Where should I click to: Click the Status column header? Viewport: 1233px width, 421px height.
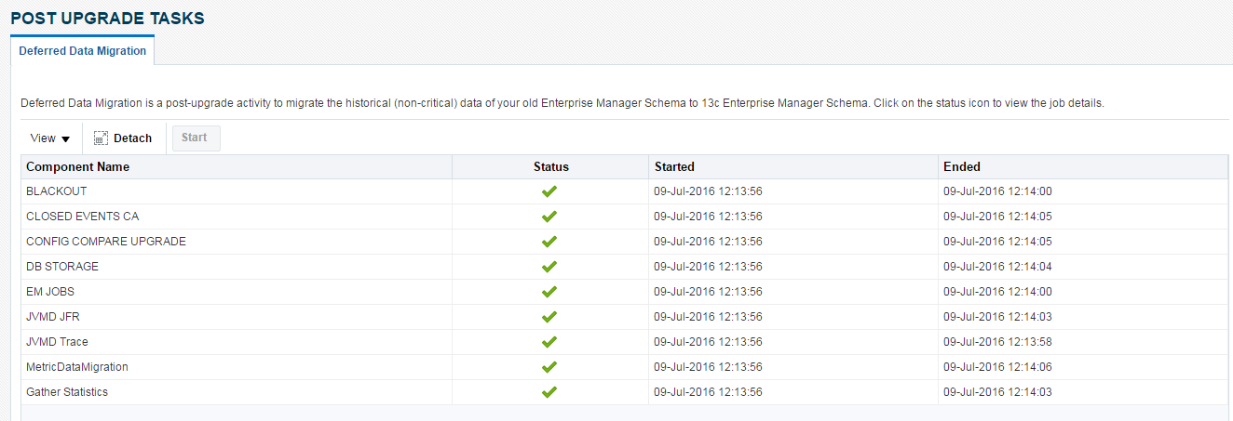coord(550,167)
